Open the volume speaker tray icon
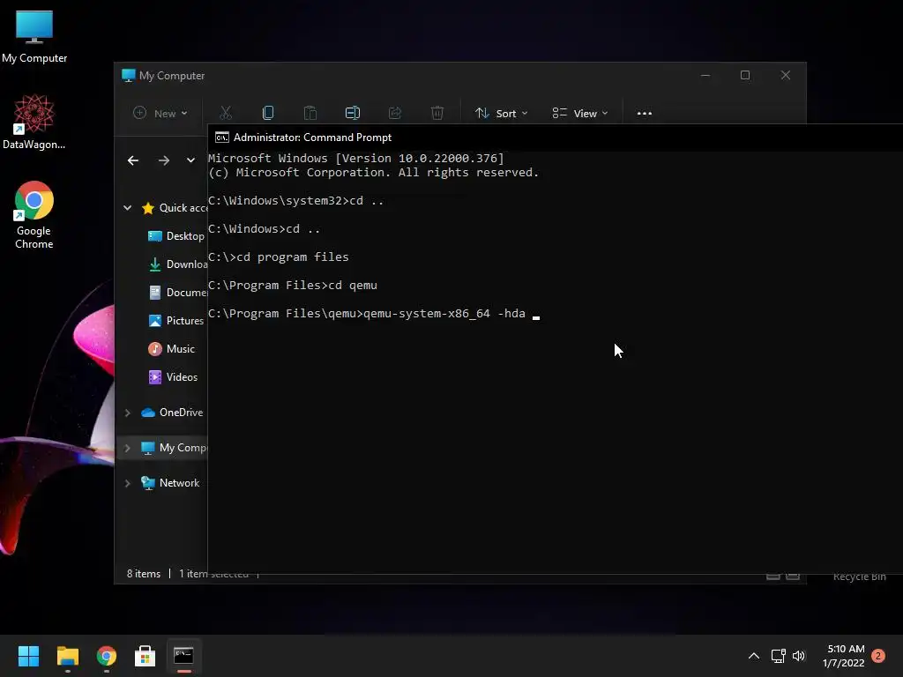This screenshot has height=677, width=903. pos(799,656)
